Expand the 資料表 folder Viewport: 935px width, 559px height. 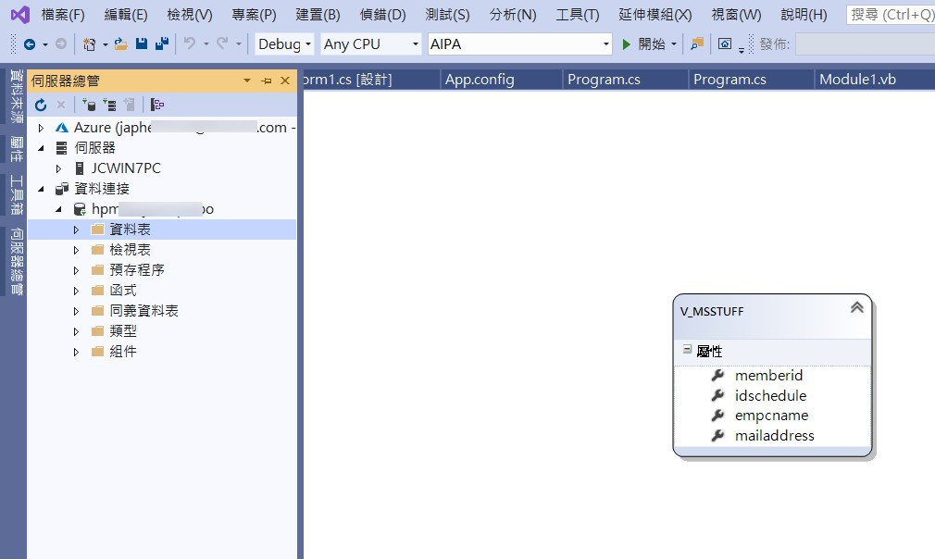tap(76, 230)
